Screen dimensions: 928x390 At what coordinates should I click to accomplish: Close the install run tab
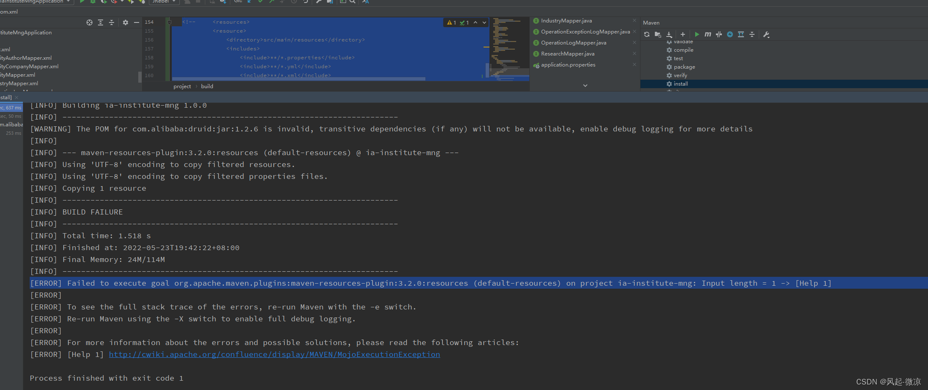coord(17,97)
